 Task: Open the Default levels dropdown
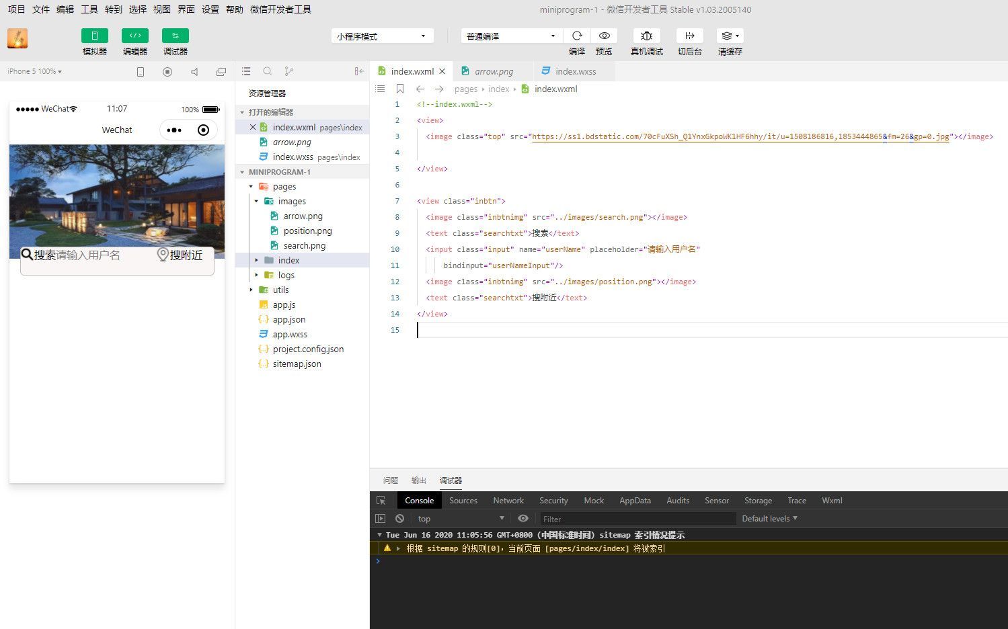(x=769, y=519)
